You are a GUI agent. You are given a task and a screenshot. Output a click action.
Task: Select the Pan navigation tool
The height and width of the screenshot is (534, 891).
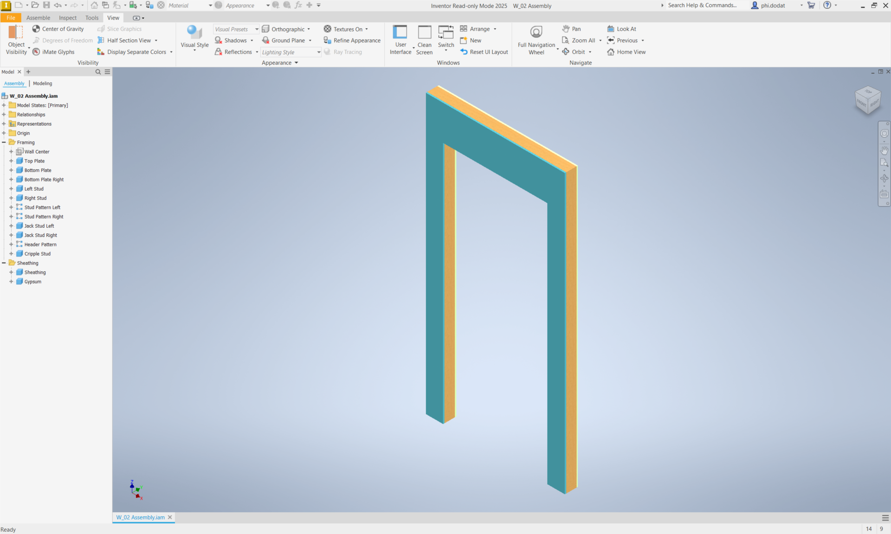[x=571, y=29]
